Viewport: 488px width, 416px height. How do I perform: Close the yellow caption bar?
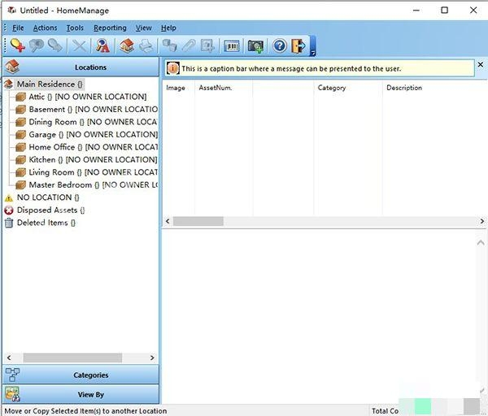(x=481, y=64)
